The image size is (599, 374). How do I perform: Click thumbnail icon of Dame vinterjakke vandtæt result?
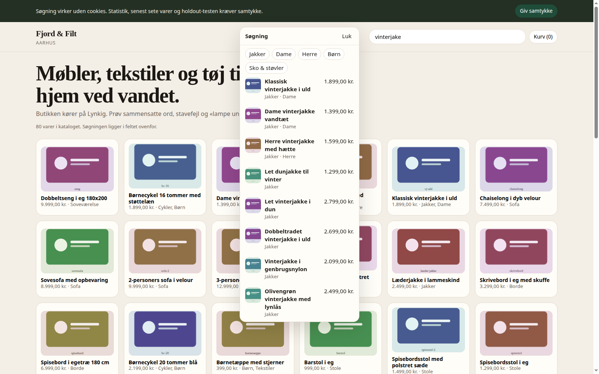[253, 115]
